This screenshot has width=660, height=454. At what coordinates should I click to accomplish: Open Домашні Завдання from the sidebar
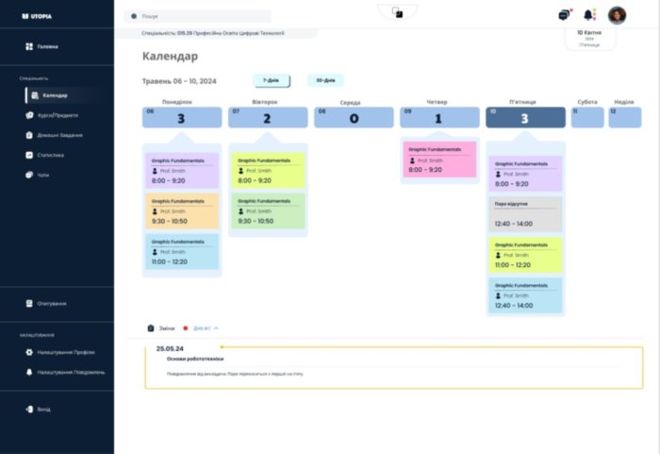30,135
